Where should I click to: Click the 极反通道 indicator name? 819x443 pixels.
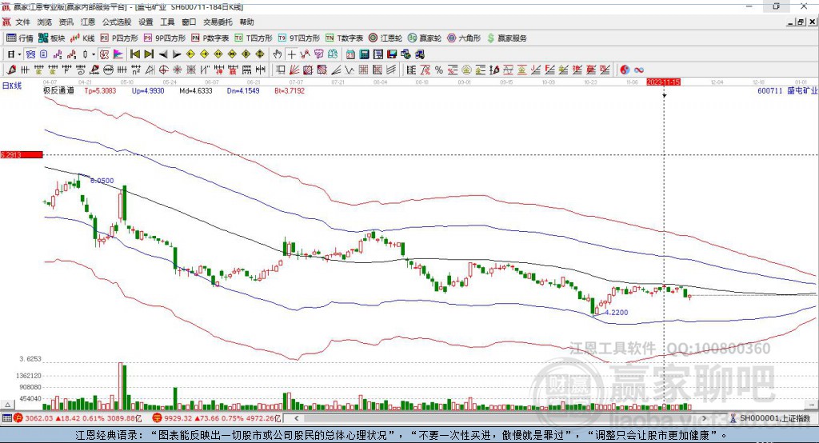58,90
